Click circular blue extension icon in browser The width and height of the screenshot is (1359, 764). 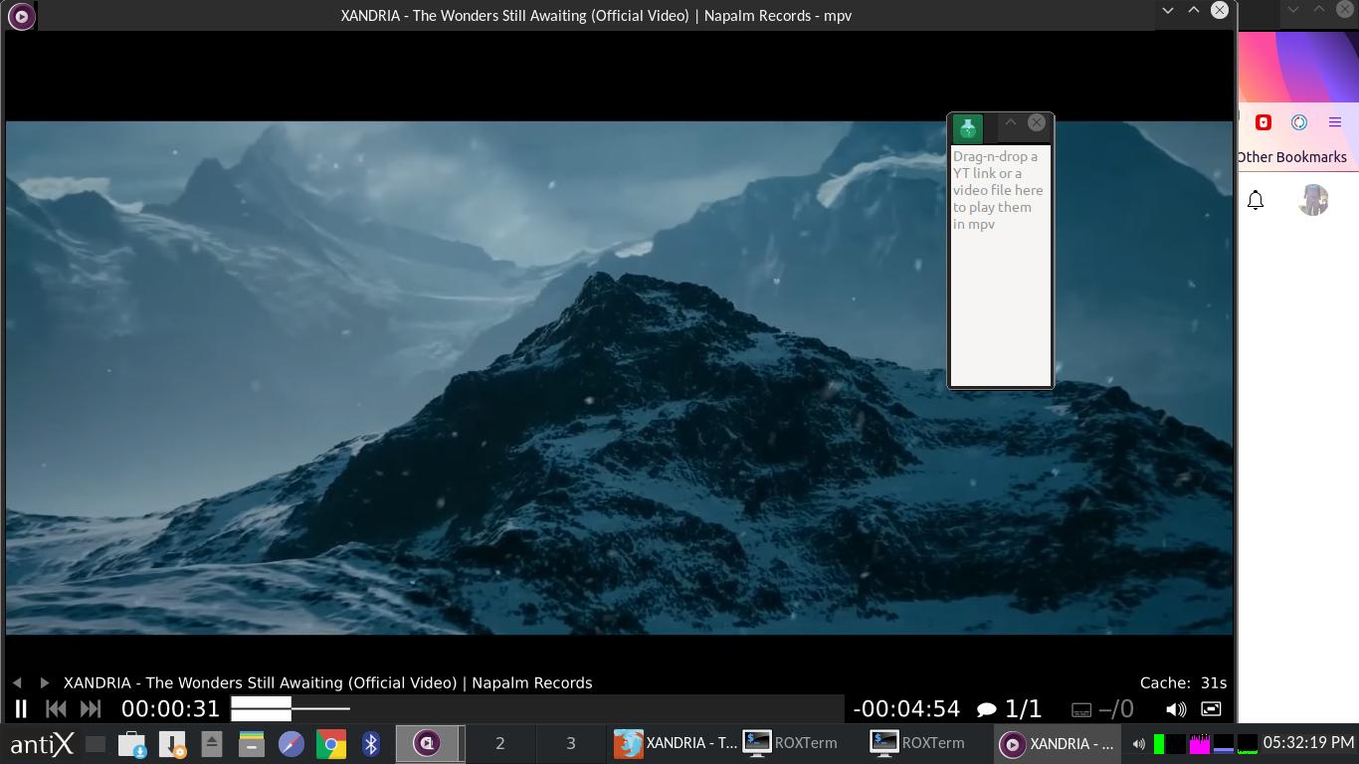(x=1299, y=122)
